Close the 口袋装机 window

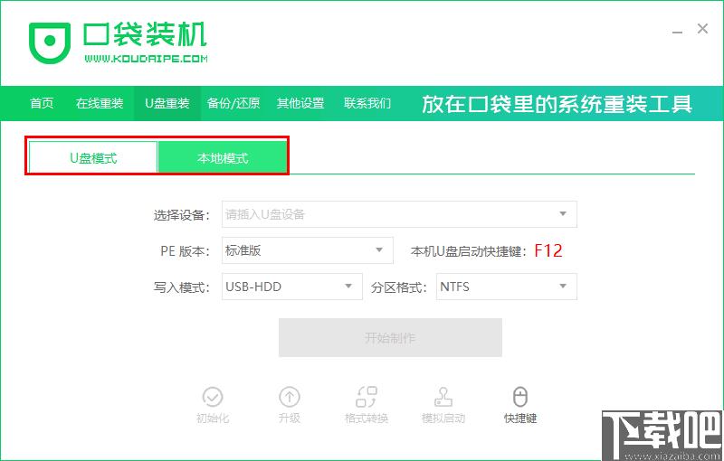(702, 29)
